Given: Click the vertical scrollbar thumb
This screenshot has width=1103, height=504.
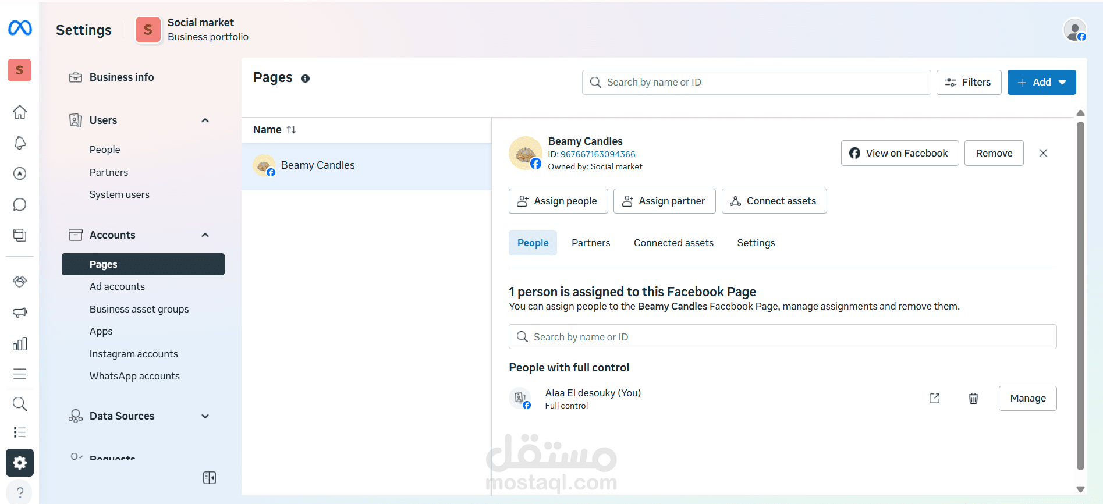Looking at the screenshot, I should coord(1080,295).
